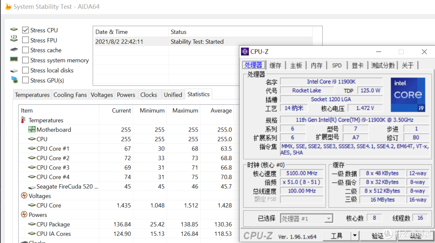435x243 pixels.
Task: Switch to the Temperatures tab
Action: point(32,95)
